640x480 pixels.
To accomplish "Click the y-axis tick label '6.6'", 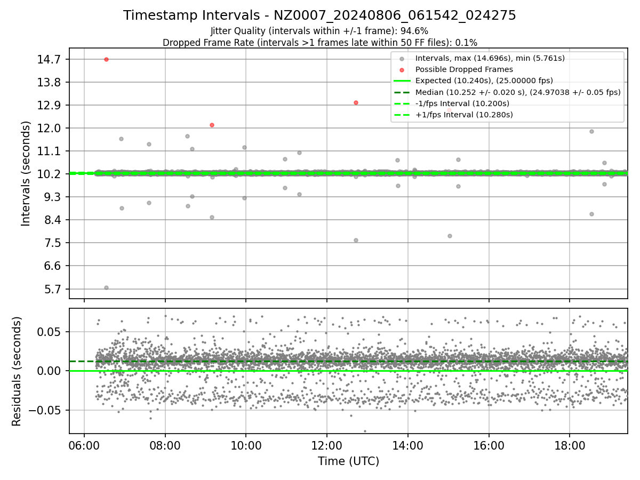I will (52, 266).
